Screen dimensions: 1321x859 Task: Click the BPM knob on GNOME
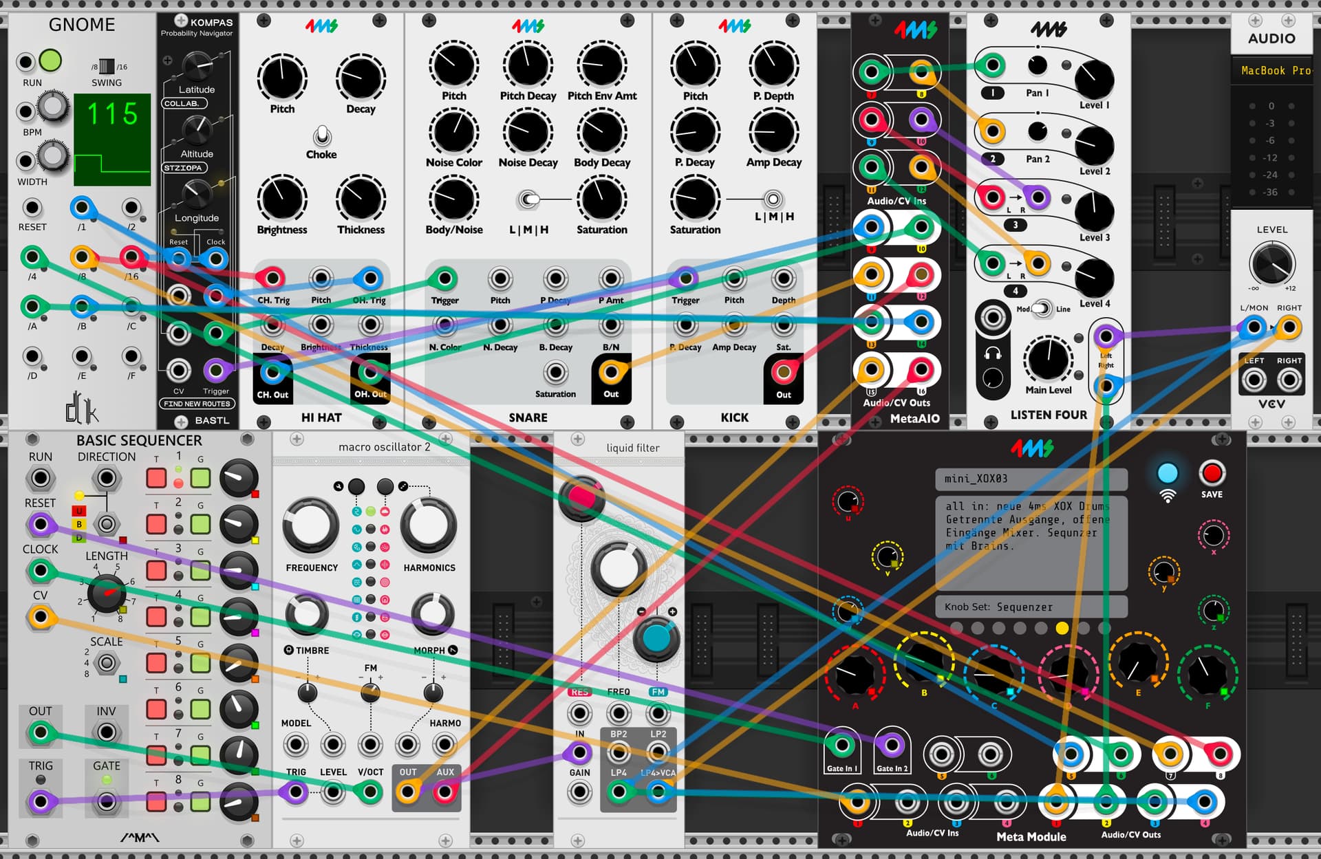click(x=53, y=107)
